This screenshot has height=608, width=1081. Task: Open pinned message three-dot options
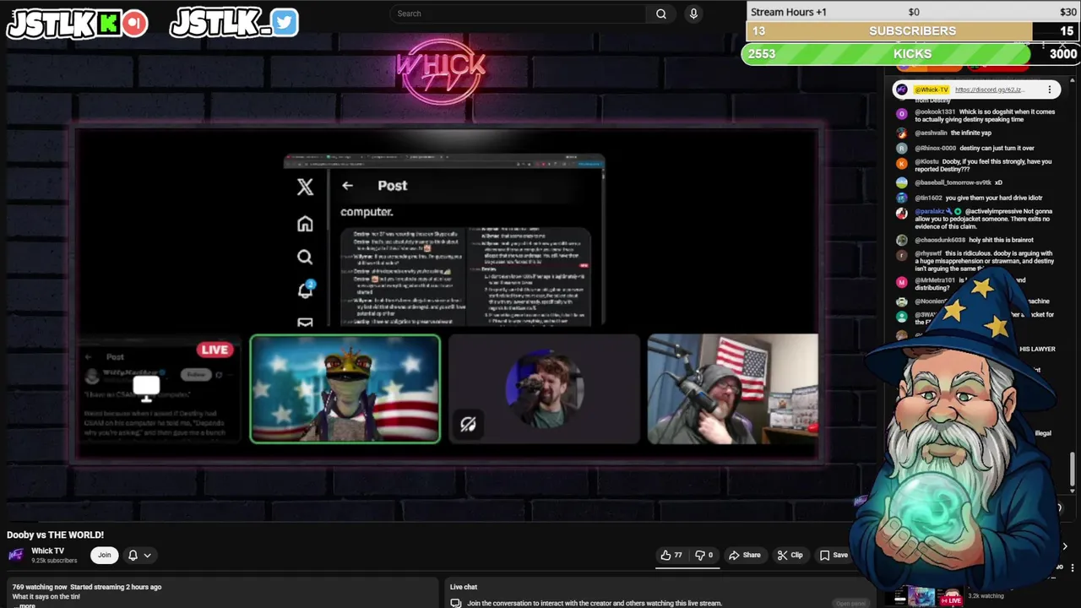(1050, 90)
